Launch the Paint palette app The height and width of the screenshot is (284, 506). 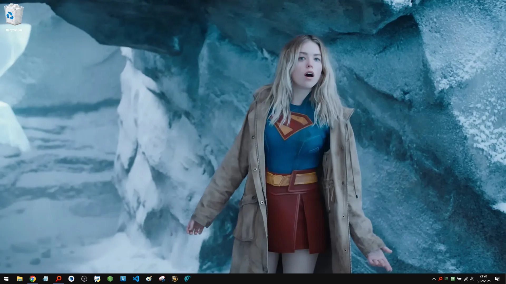pyautogui.click(x=149, y=279)
